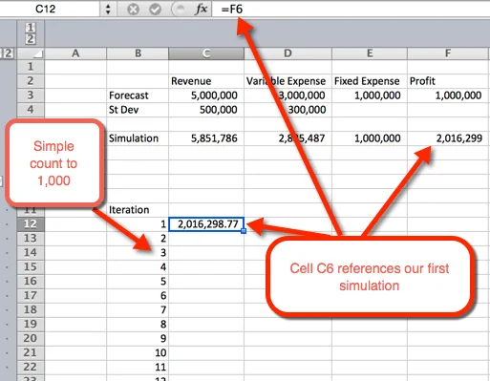Select column B header

pyautogui.click(x=138, y=53)
